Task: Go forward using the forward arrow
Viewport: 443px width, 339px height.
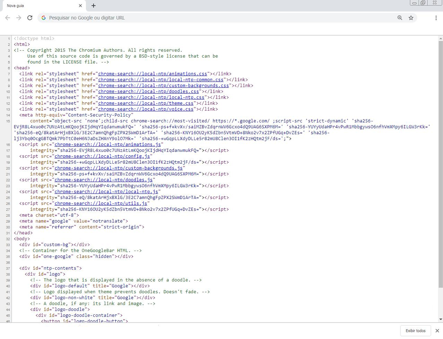Action: click(18, 18)
